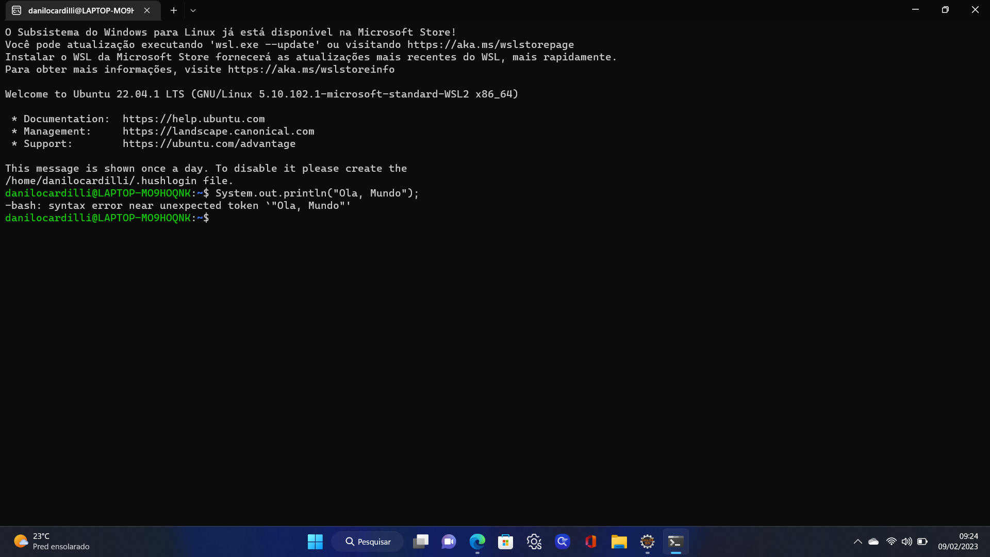The width and height of the screenshot is (990, 557).
Task: Close the danilocardilli@LAPTOP terminal tab
Action: (147, 10)
